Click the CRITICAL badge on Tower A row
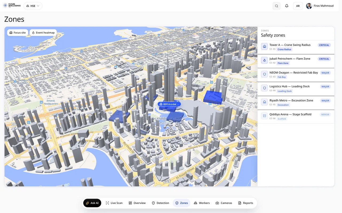342x213 pixels. pyautogui.click(x=324, y=45)
